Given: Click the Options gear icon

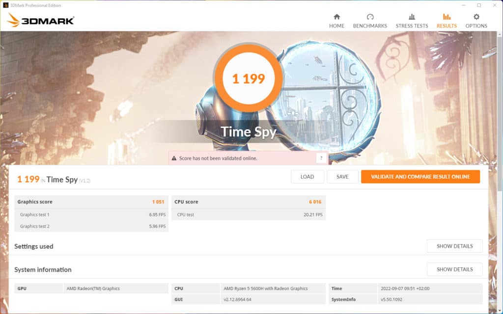Looking at the screenshot, I should (x=476, y=17).
